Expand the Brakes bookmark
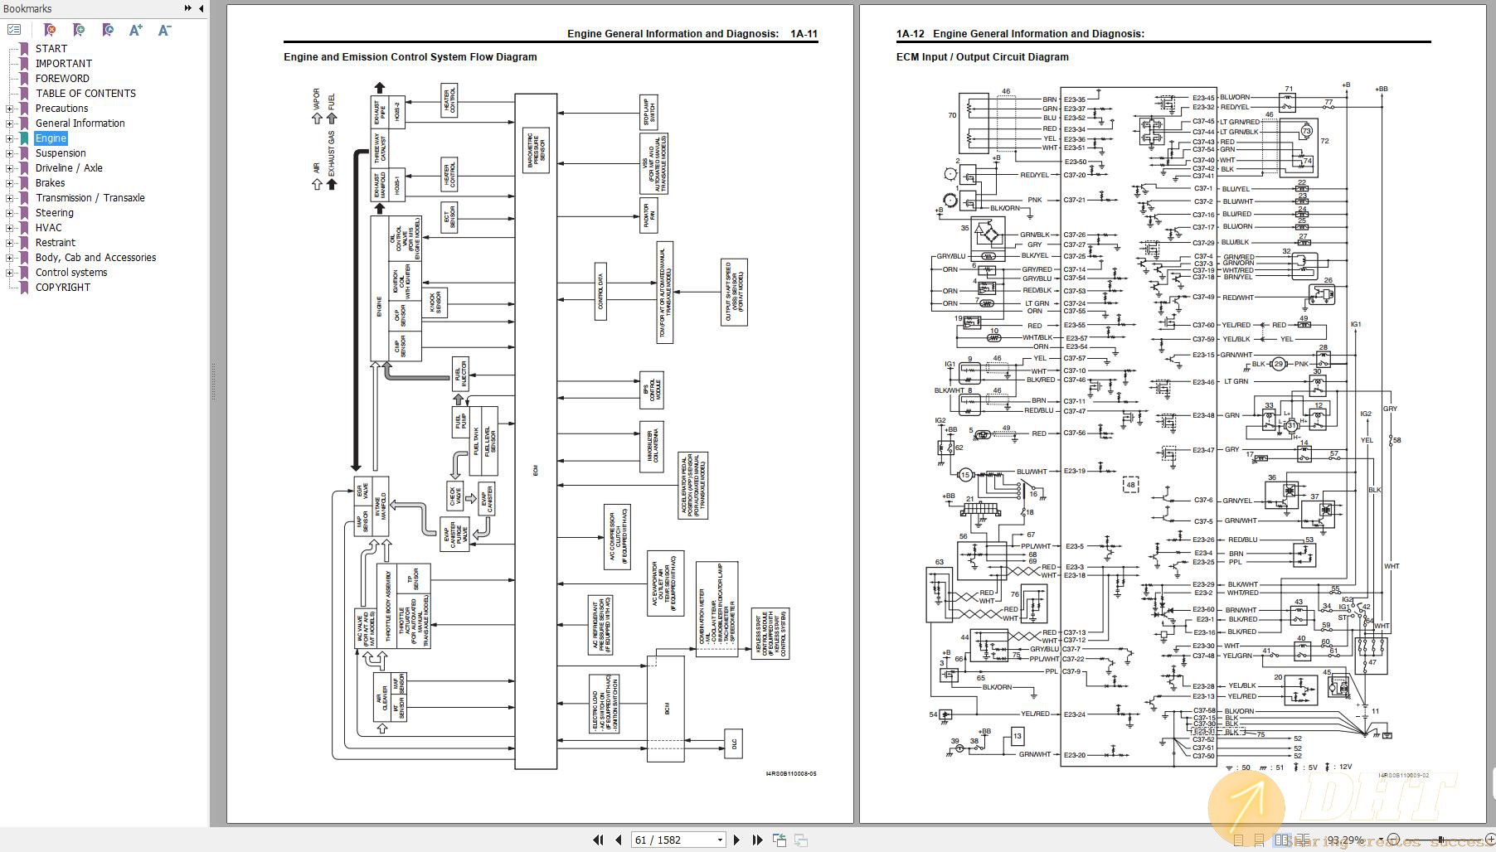 [10, 183]
